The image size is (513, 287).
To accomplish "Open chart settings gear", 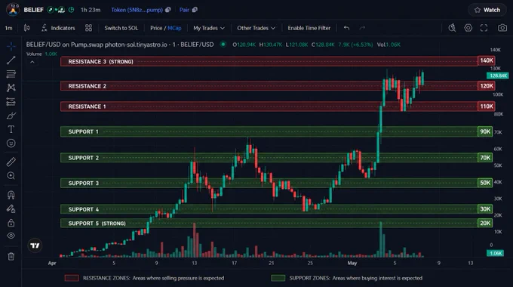I will click(468, 28).
